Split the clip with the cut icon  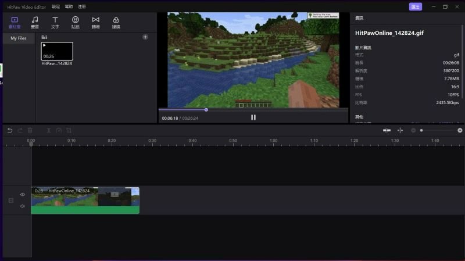point(49,130)
